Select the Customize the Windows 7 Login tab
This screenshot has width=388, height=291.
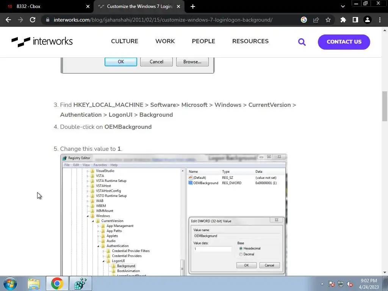click(x=139, y=6)
